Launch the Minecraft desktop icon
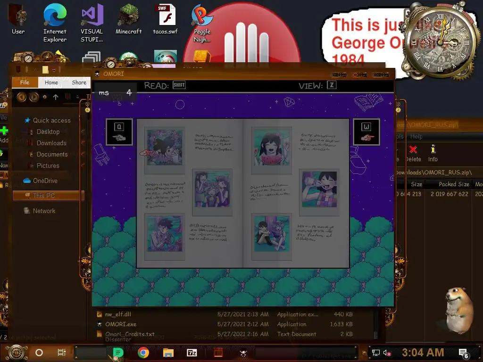 click(x=128, y=19)
